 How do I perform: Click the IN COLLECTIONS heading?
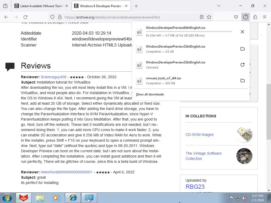201,116
